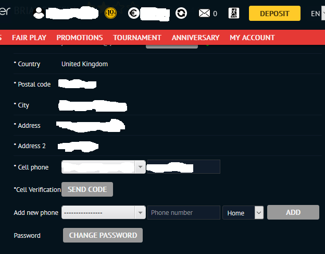
Task: Select the ANNIVERSARY menu item
Action: click(195, 38)
